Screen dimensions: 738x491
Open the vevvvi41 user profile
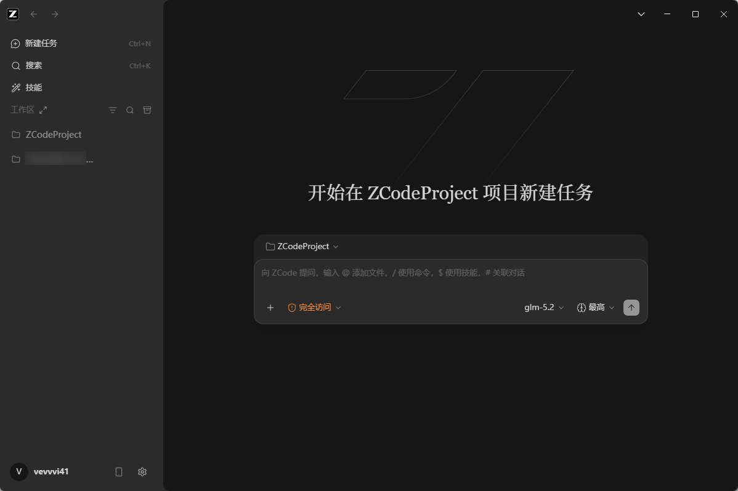pos(39,472)
